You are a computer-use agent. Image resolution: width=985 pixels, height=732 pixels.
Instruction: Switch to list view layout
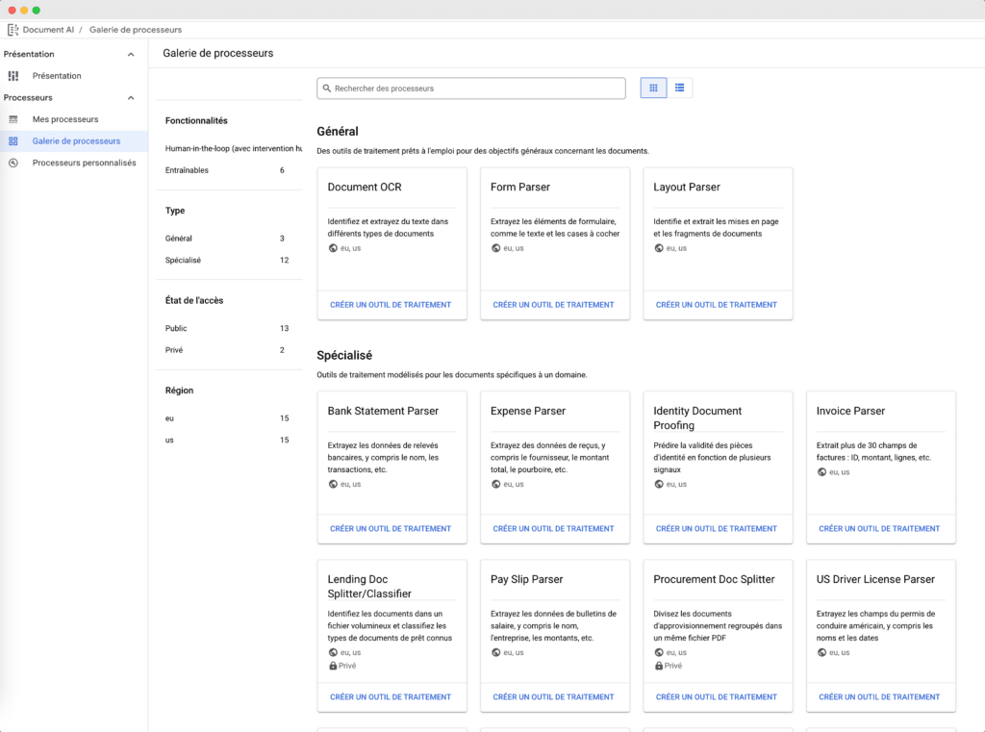click(679, 88)
